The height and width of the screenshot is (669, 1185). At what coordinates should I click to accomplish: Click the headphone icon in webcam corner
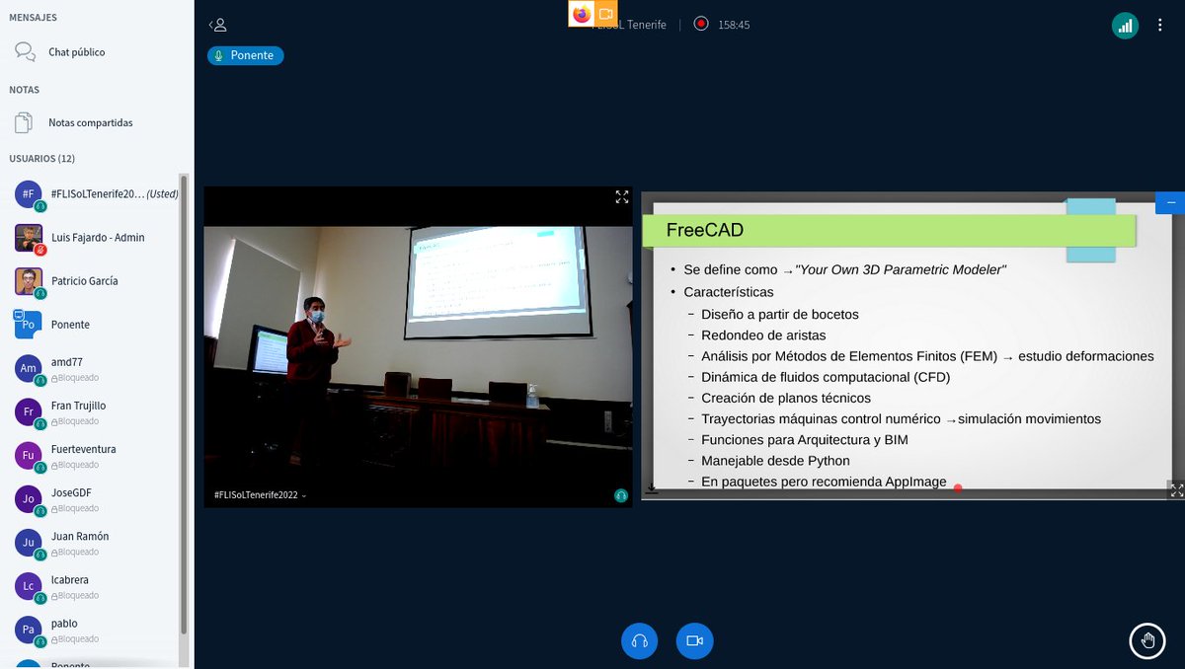tap(621, 495)
